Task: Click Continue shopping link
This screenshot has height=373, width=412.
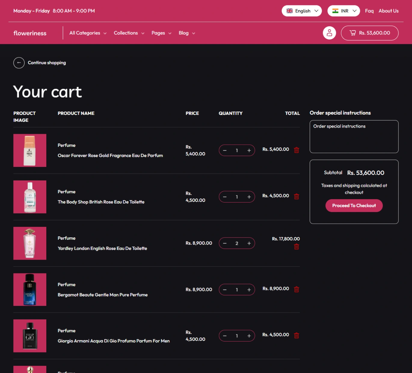Action: click(x=47, y=63)
